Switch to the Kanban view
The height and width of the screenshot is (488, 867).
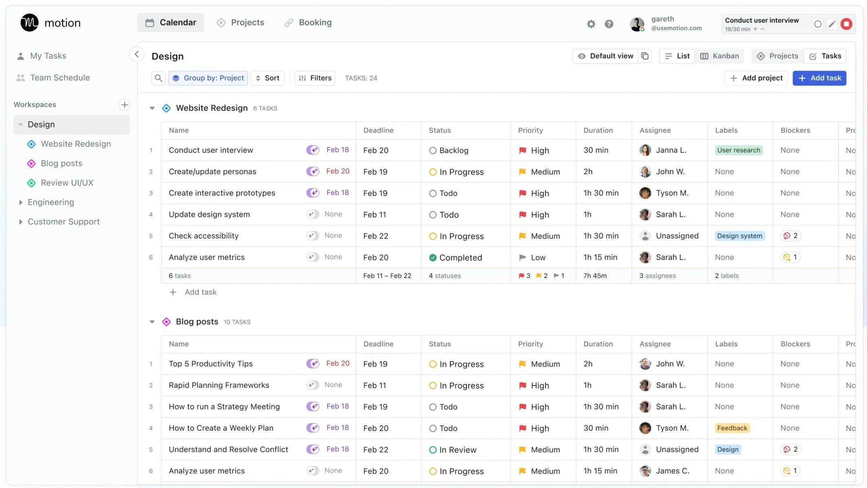coord(719,56)
